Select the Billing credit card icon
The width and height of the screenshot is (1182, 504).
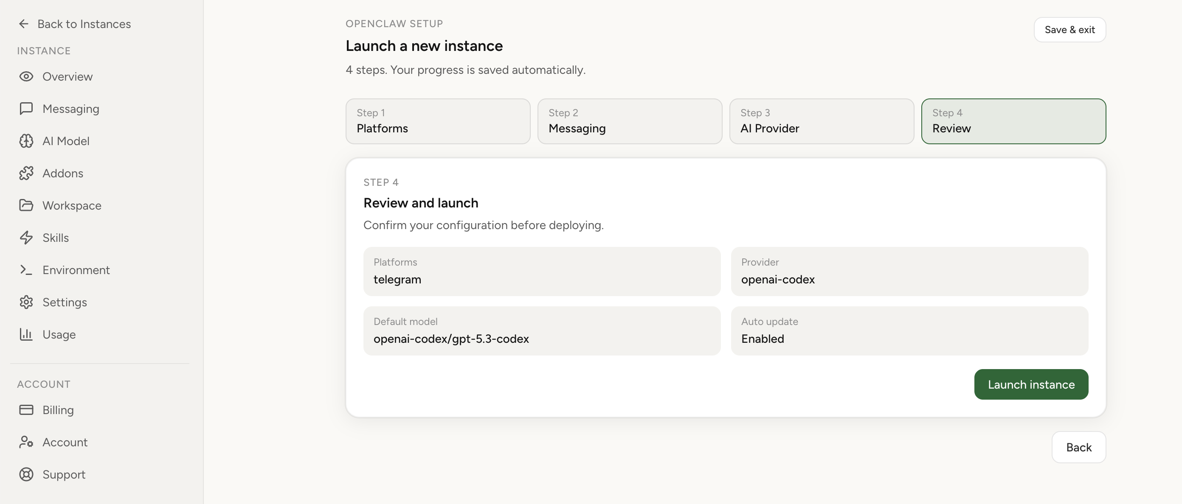click(x=26, y=409)
